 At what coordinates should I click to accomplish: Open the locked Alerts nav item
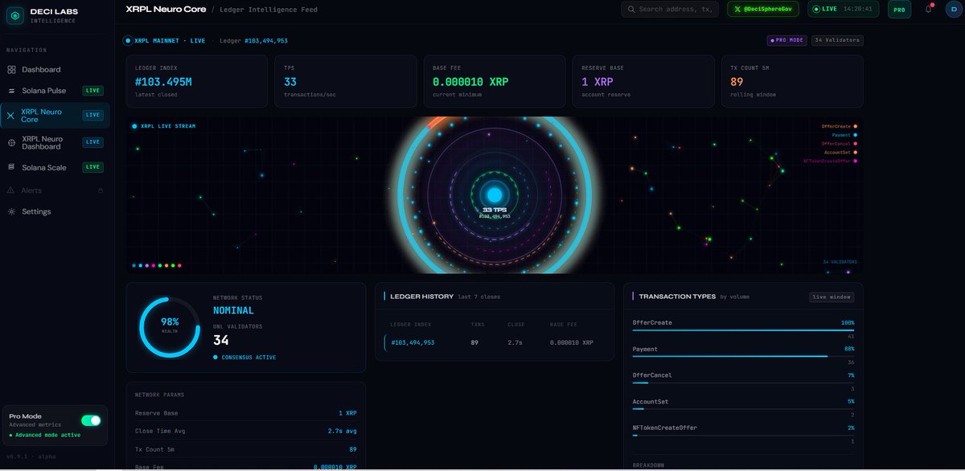coord(54,190)
